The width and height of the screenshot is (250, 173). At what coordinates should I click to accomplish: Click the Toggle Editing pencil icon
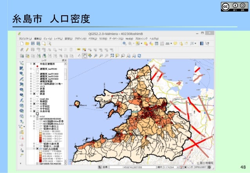point(27,50)
